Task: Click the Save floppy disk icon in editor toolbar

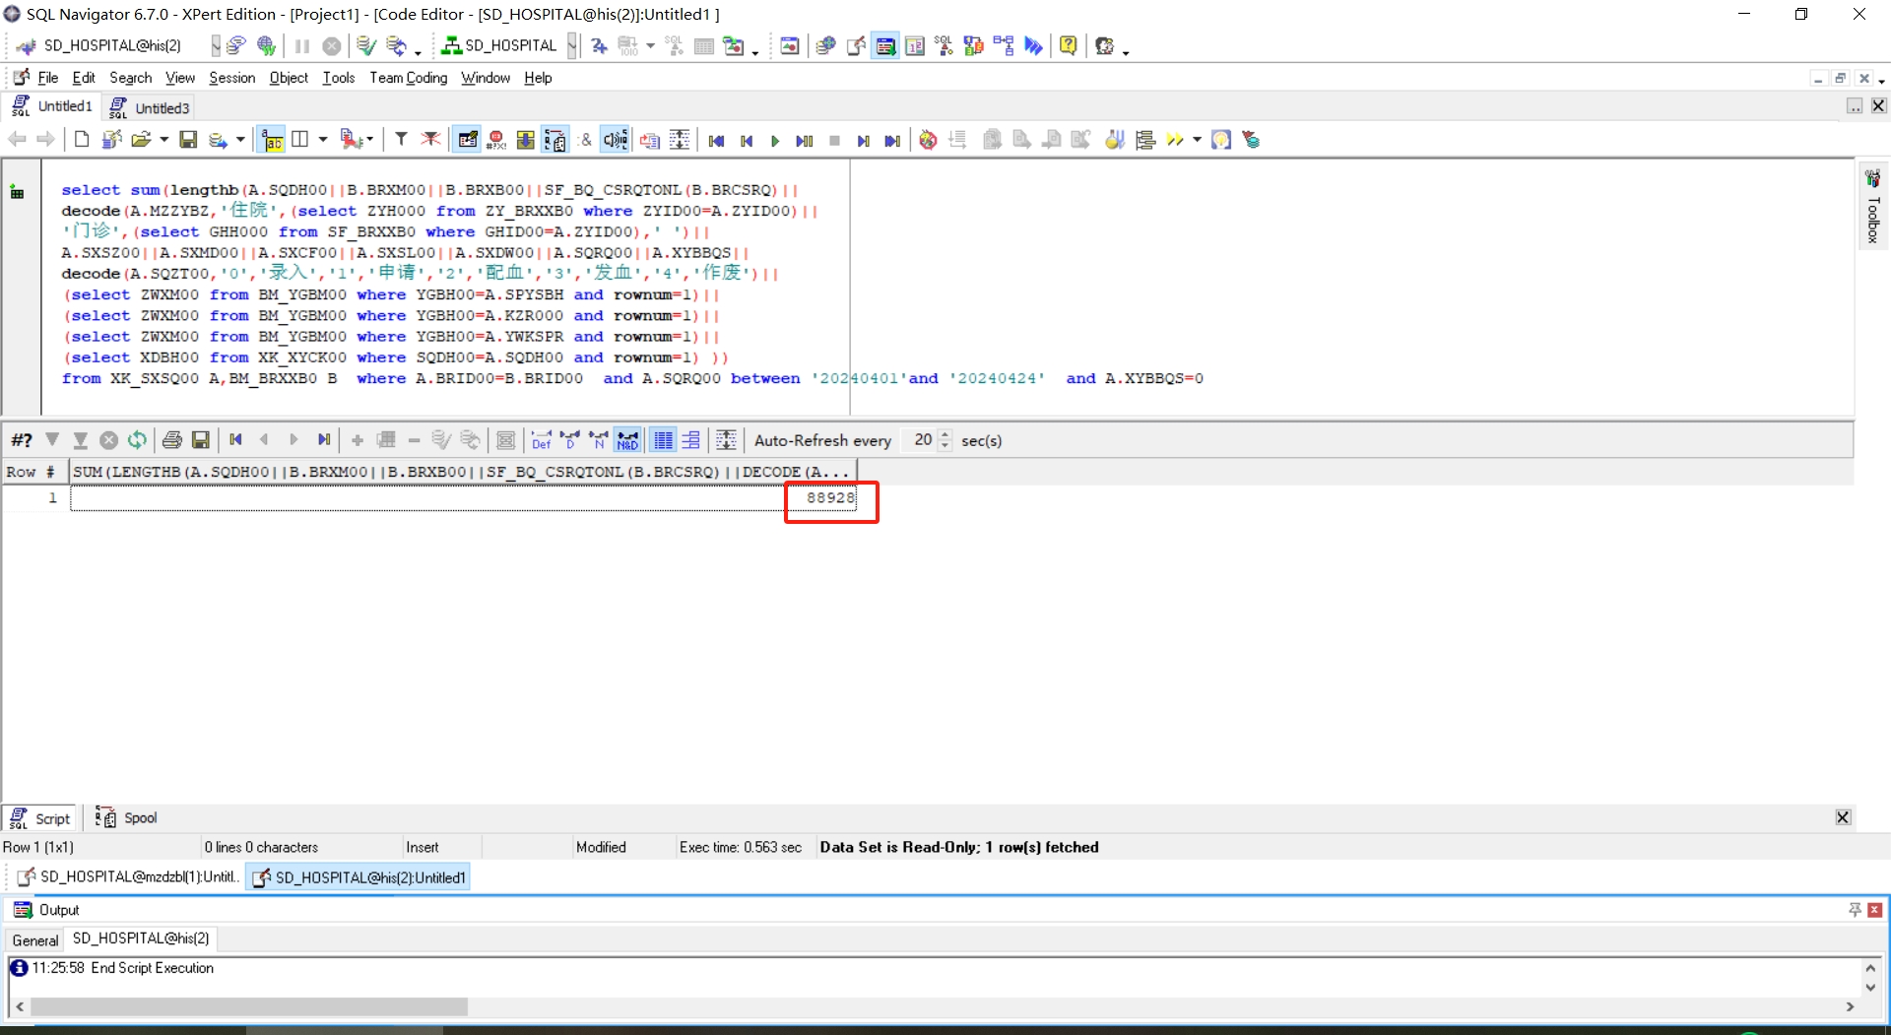Action: coord(188,140)
